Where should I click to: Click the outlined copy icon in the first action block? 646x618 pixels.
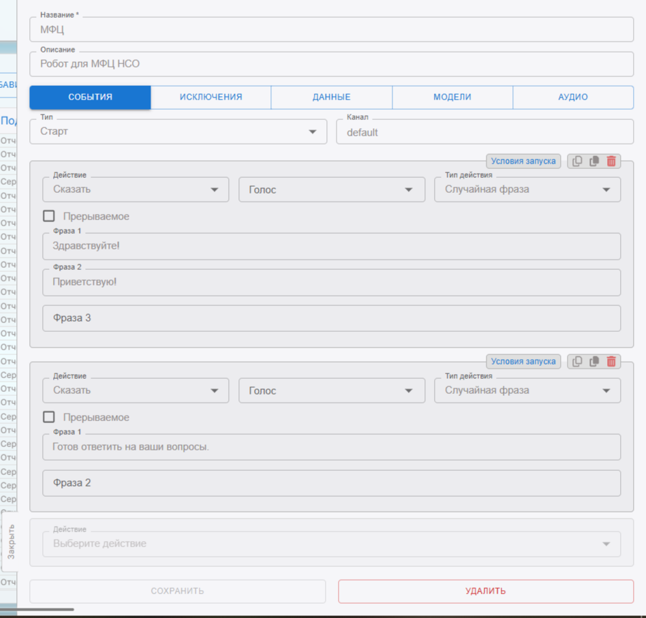tap(577, 161)
